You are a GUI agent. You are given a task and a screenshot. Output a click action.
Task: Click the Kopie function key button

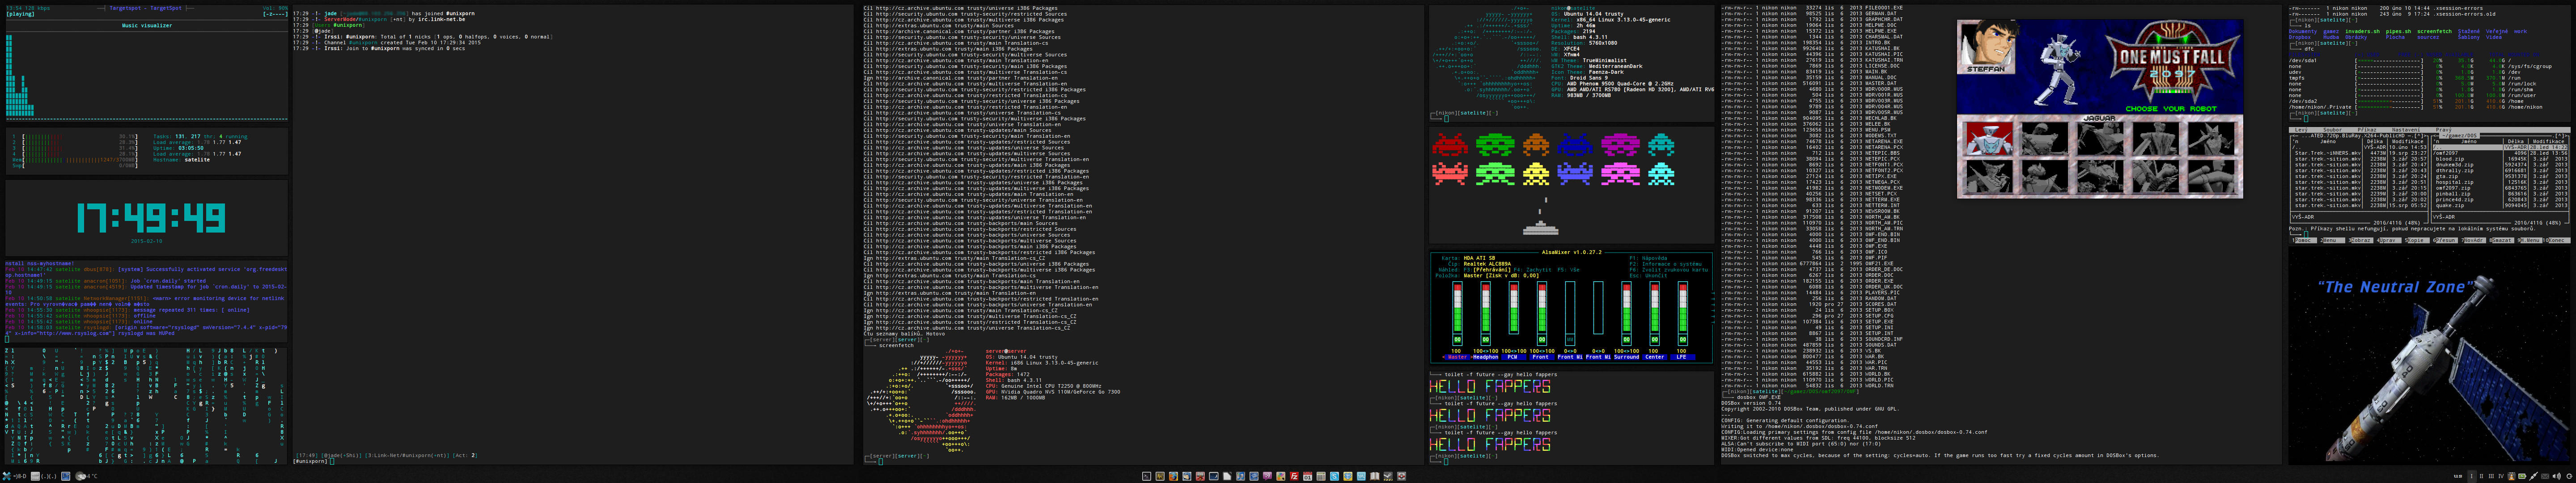coord(2416,240)
